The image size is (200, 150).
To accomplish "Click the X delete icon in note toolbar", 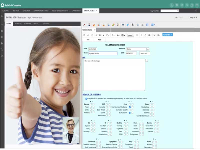I will (103, 35).
